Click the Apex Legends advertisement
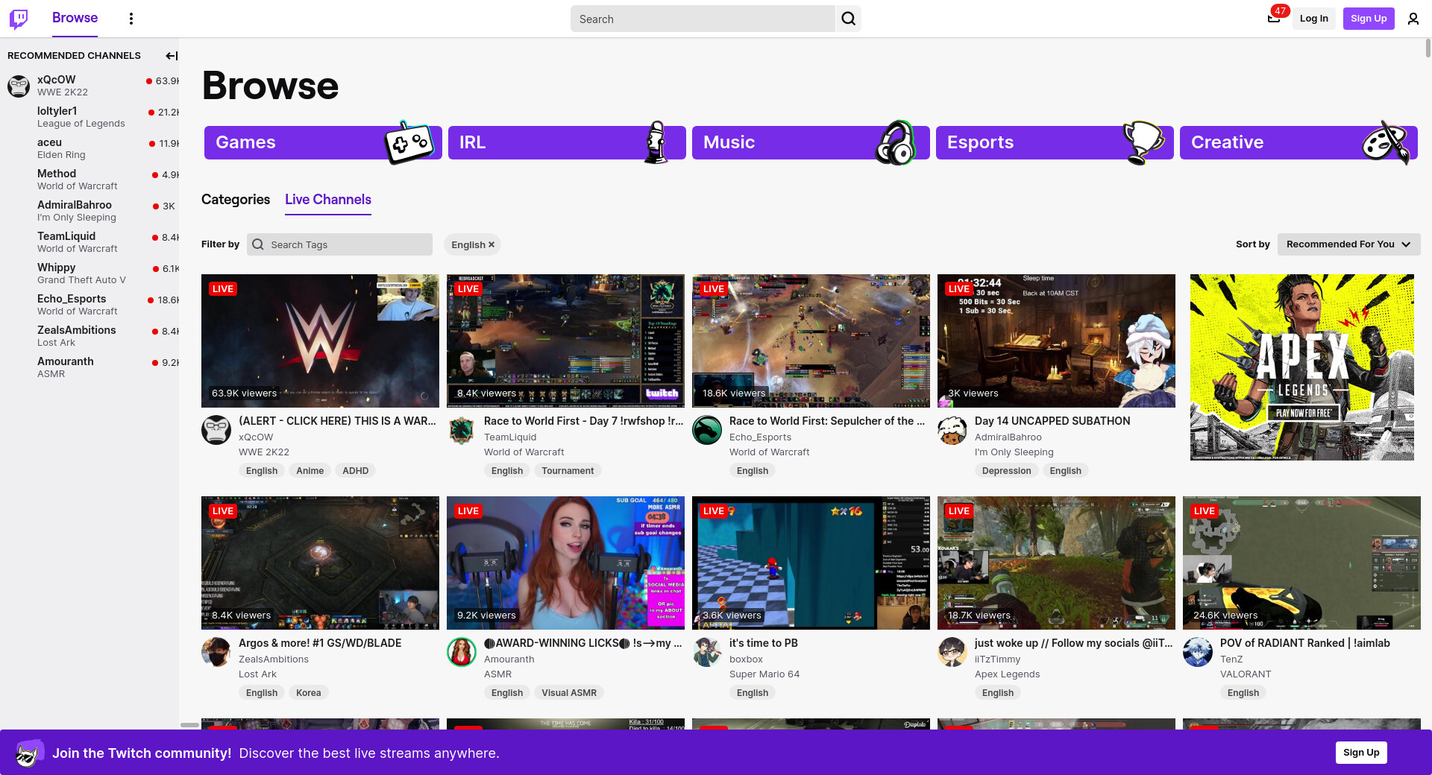This screenshot has height=775, width=1432. [1302, 367]
